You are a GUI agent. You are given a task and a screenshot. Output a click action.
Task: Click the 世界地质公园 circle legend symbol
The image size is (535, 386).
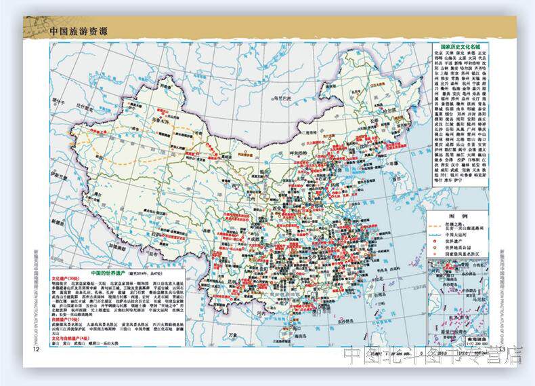(434, 248)
